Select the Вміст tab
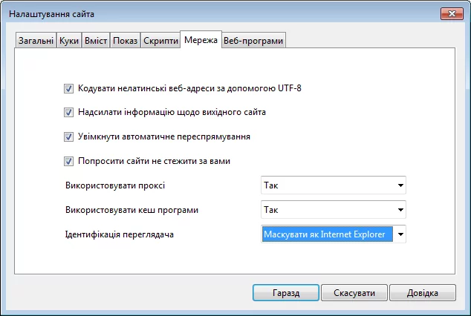 [x=94, y=41]
